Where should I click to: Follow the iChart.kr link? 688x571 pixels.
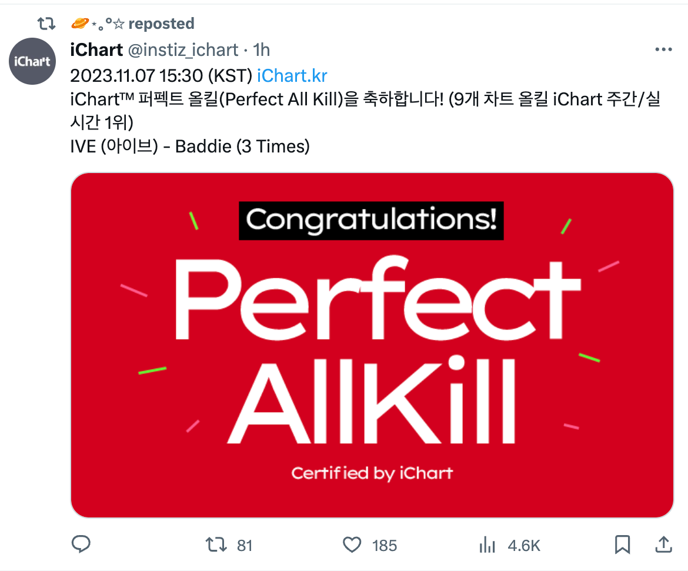click(292, 76)
